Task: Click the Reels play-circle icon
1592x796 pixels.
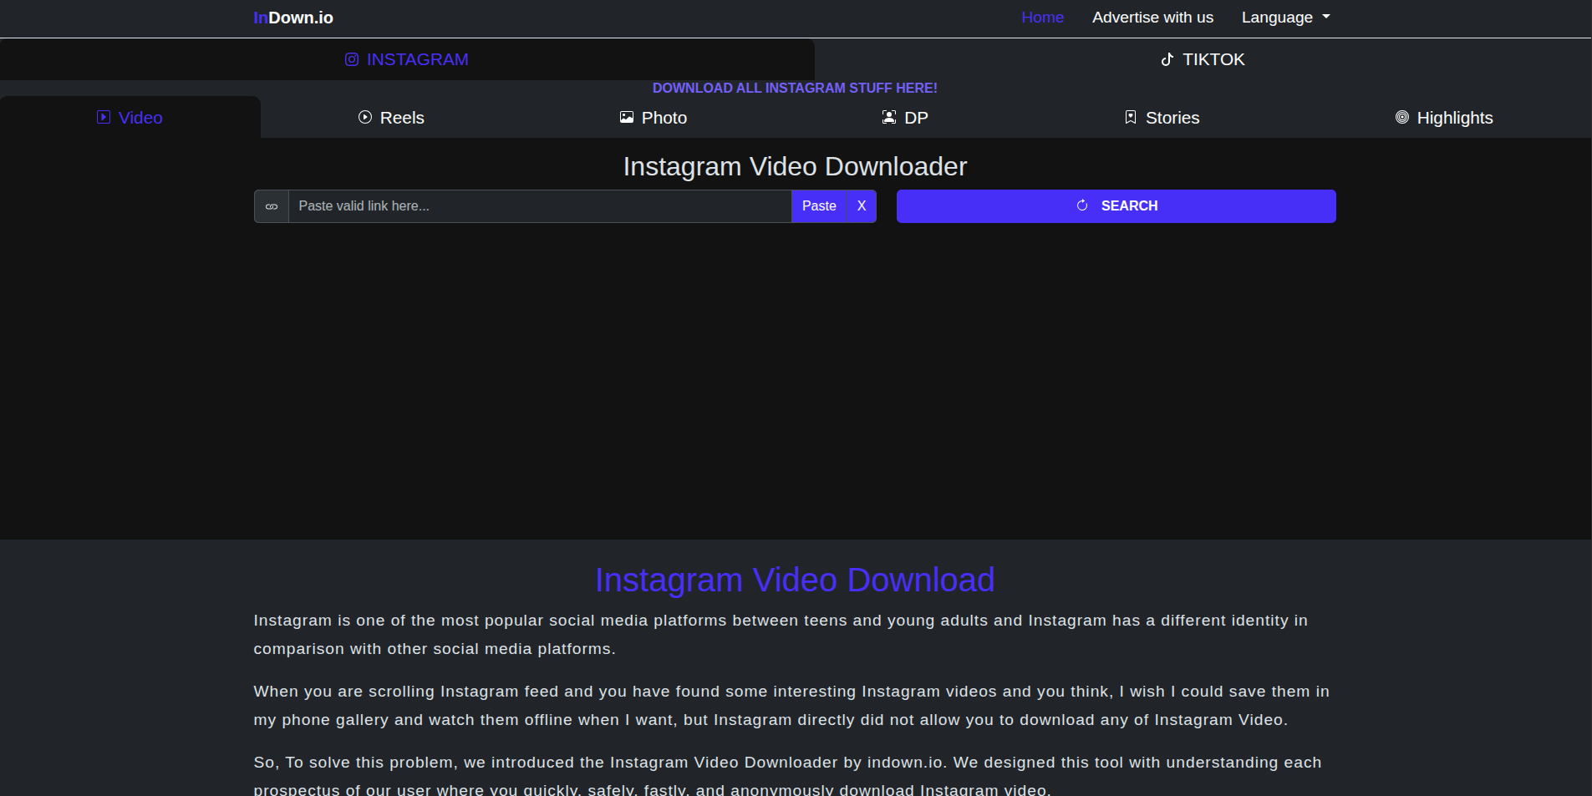Action: tap(365, 117)
